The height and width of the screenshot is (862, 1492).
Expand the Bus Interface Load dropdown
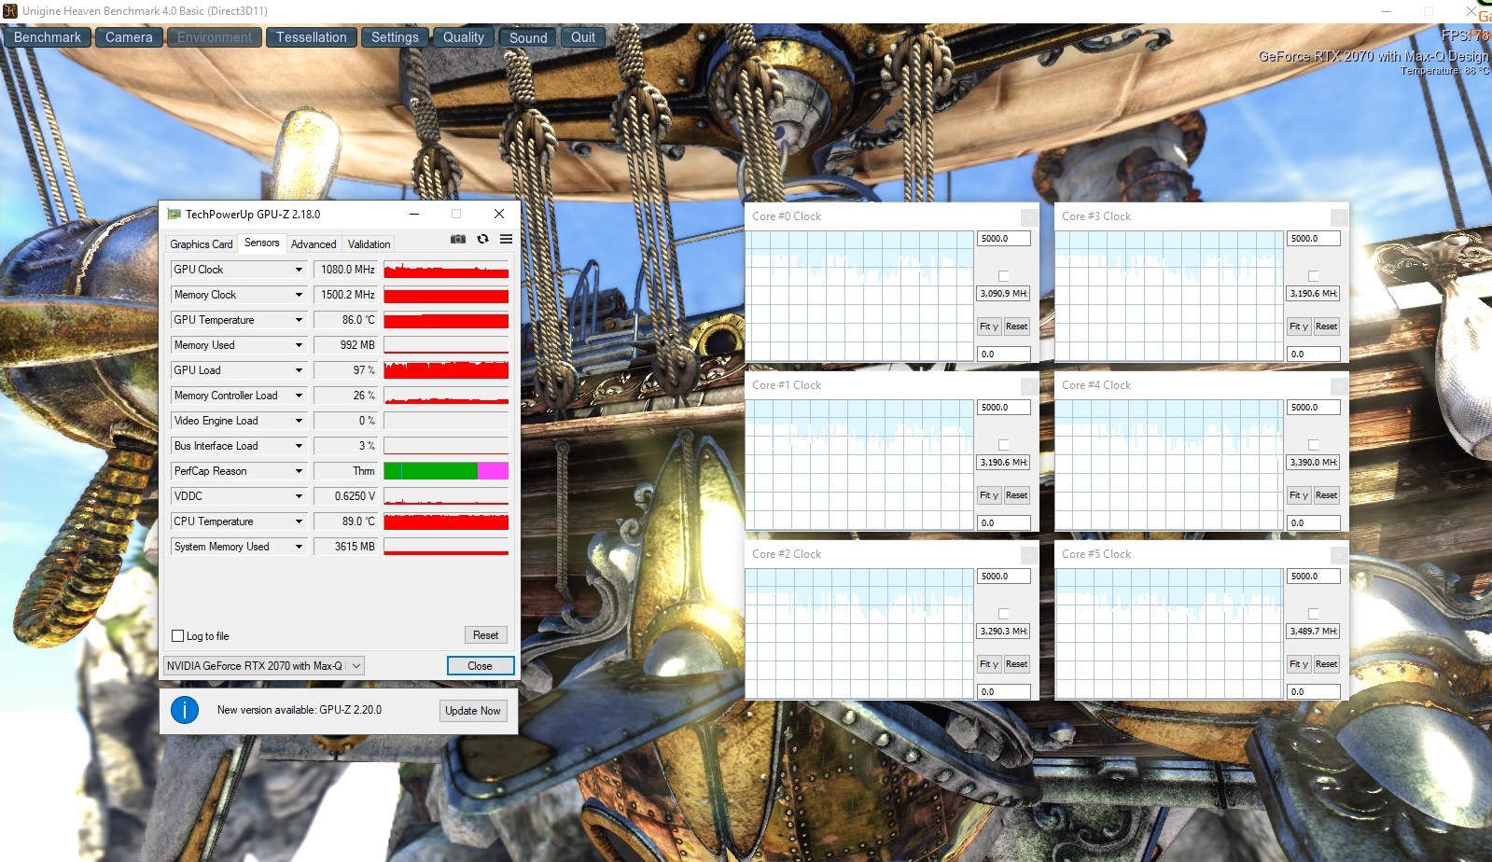299,446
